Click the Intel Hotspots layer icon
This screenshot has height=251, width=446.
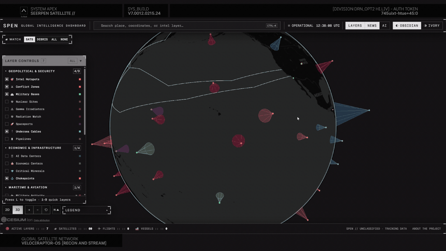[12, 79]
